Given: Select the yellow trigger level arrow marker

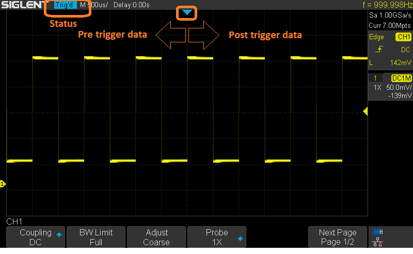Looking at the screenshot, I should coord(366,111).
